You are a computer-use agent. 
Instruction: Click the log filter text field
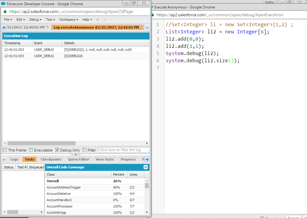tap(124, 150)
